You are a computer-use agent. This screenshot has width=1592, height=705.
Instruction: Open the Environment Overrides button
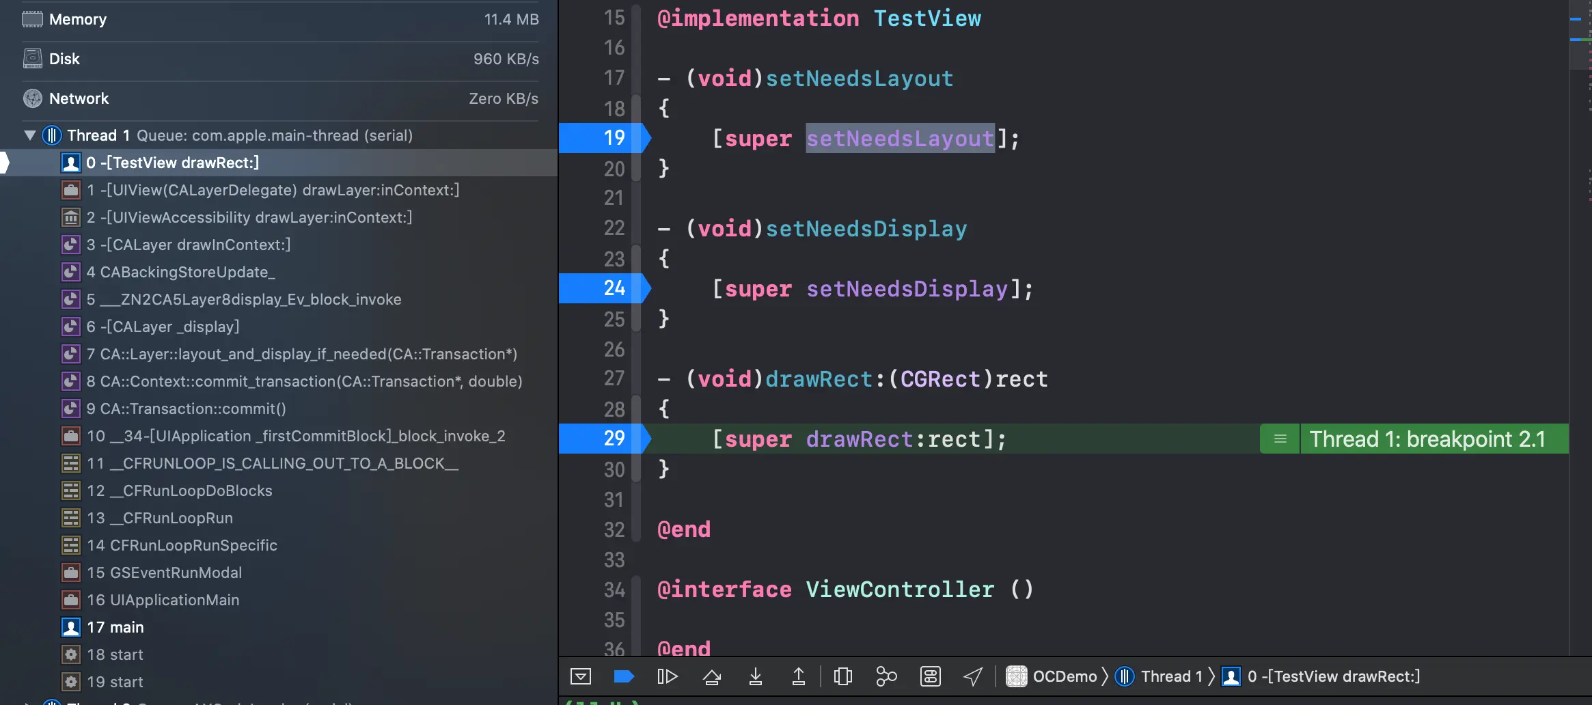click(930, 676)
